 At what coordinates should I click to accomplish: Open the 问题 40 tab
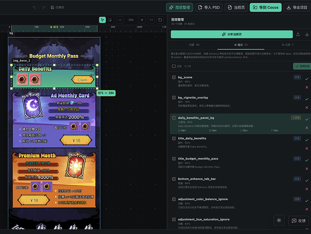point(194,45)
